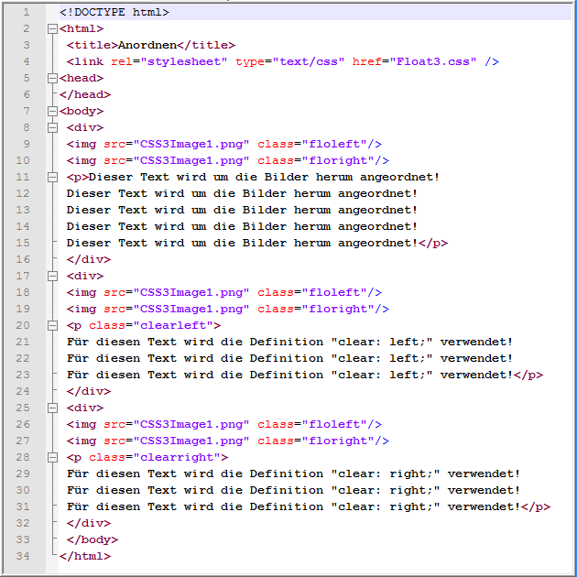The image size is (577, 577).
Task: Click line number 16 in the margin
Action: pyautogui.click(x=23, y=259)
